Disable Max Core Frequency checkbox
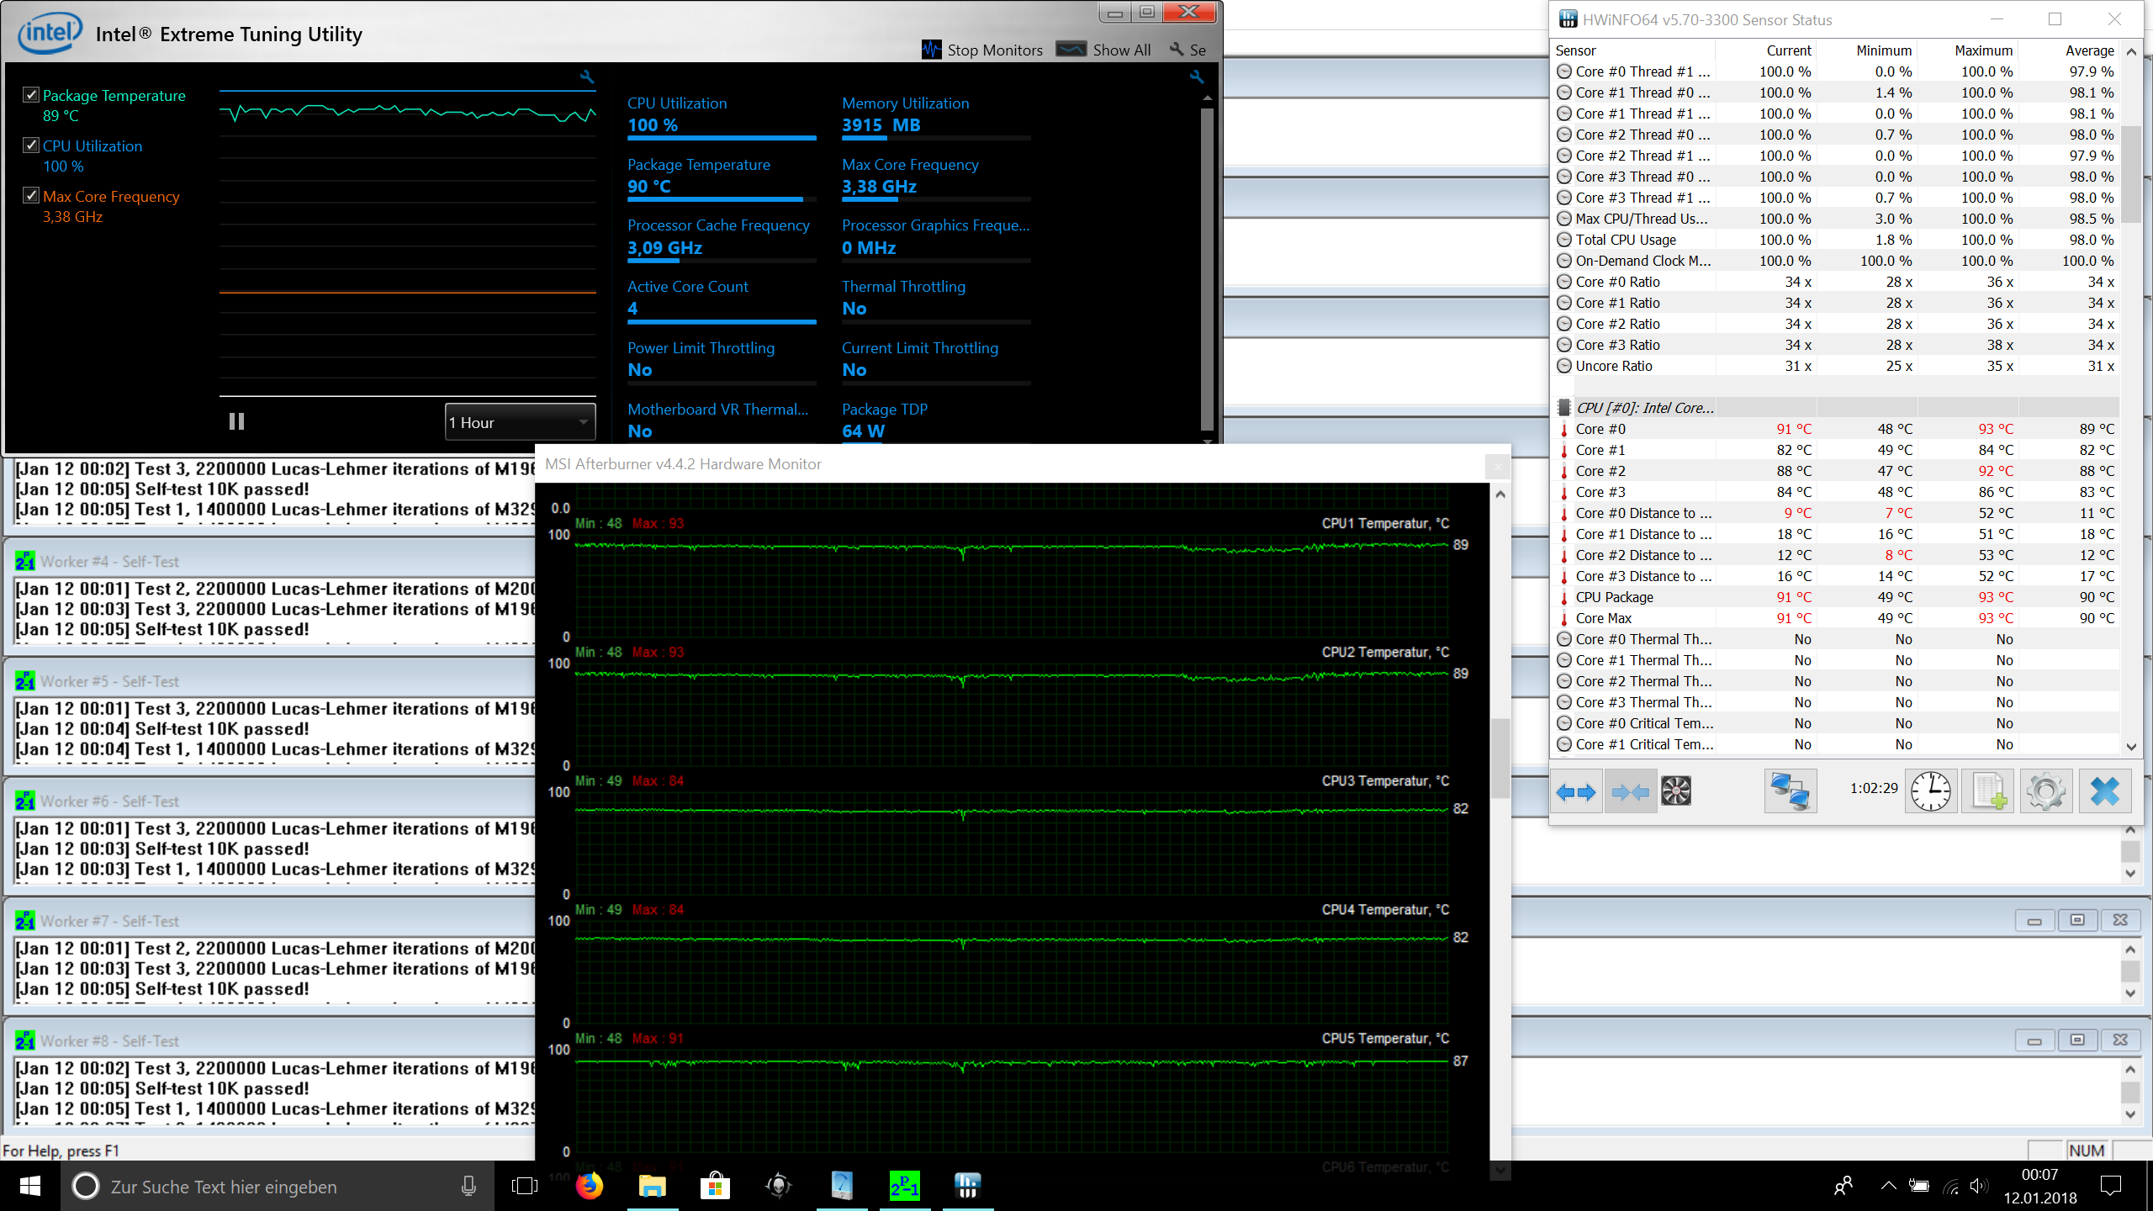Image resolution: width=2153 pixels, height=1211 pixels. click(31, 196)
